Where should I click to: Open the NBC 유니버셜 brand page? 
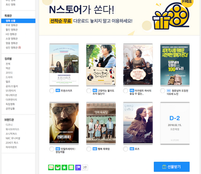click(13, 138)
